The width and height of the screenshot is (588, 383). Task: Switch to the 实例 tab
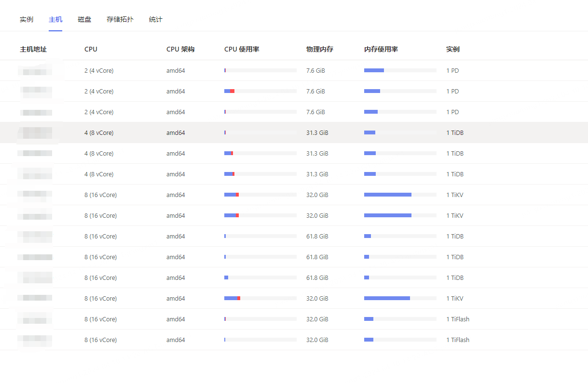[27, 20]
